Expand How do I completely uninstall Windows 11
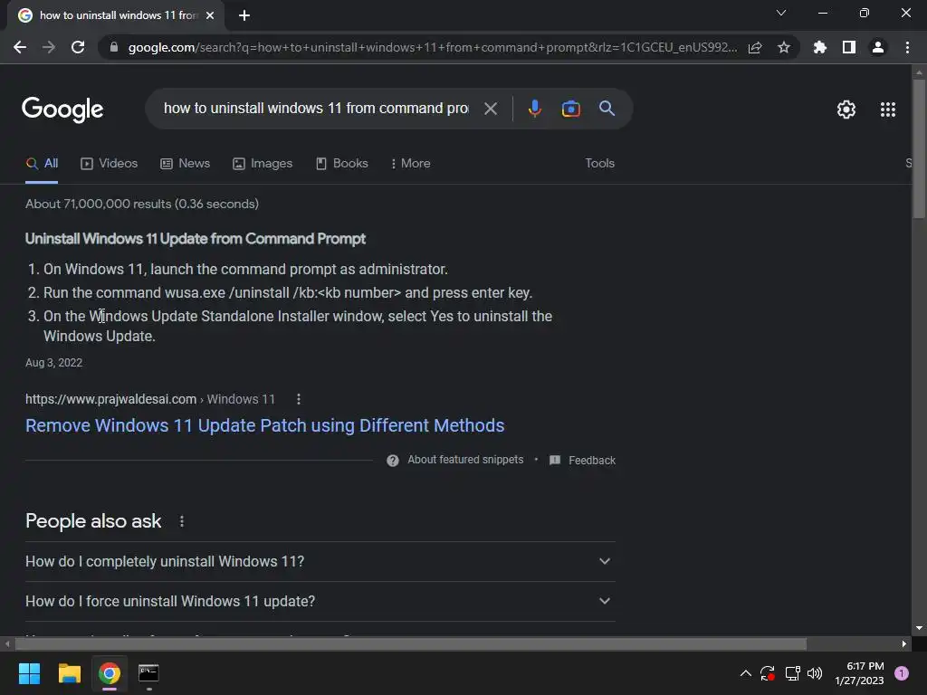927x695 pixels. [x=320, y=561]
